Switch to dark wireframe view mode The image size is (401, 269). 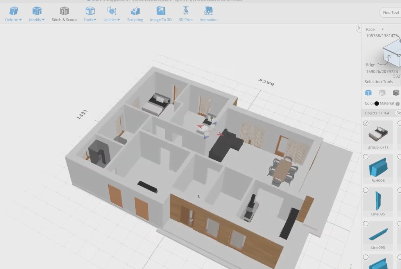[396, 93]
